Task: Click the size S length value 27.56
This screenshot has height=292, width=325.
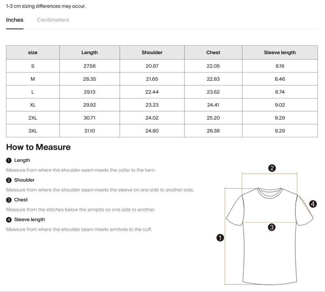Action: (x=89, y=66)
